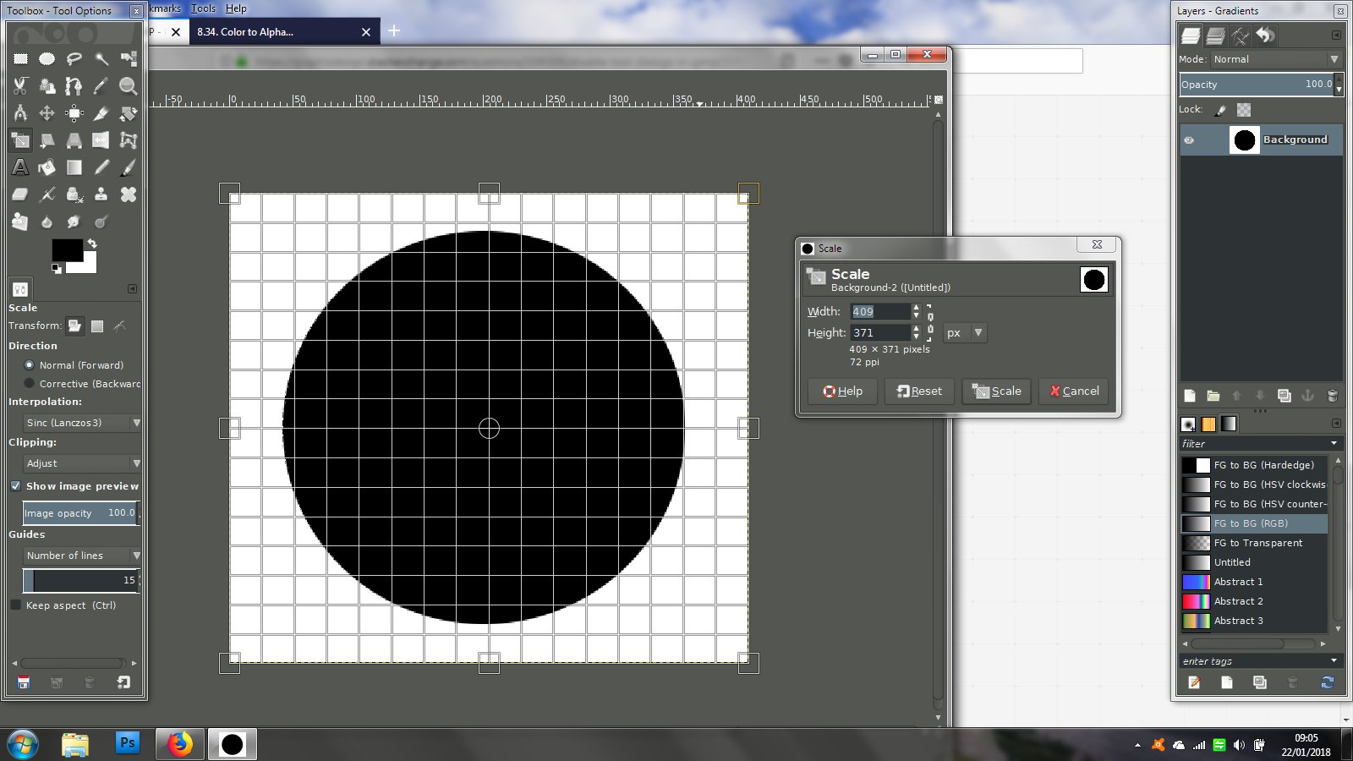Click the Cancel button in Scale dialog

[x=1074, y=391]
